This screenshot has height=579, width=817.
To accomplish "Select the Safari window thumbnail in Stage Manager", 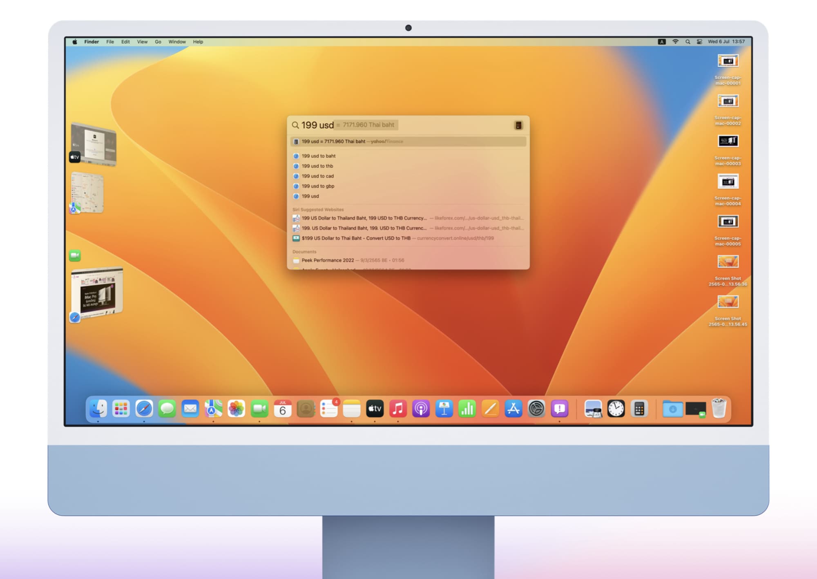I will pos(97,292).
